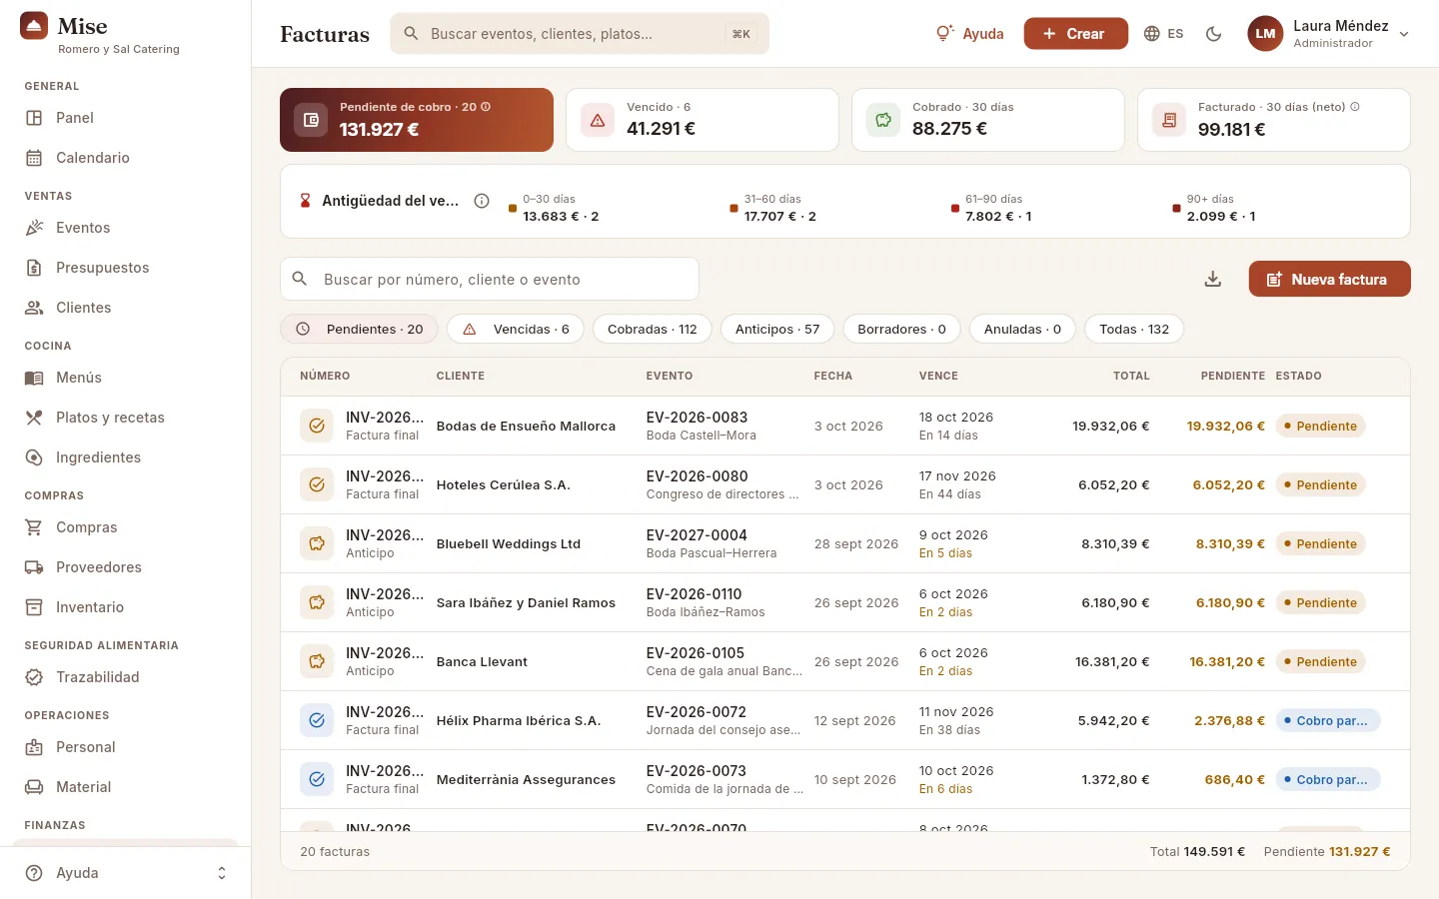Image resolution: width=1439 pixels, height=899 pixels.
Task: Expand the Ayuda menu at sidebar bottom
Action: [125, 873]
